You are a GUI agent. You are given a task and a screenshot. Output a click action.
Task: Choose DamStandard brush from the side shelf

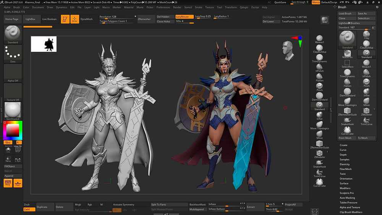pos(319,96)
